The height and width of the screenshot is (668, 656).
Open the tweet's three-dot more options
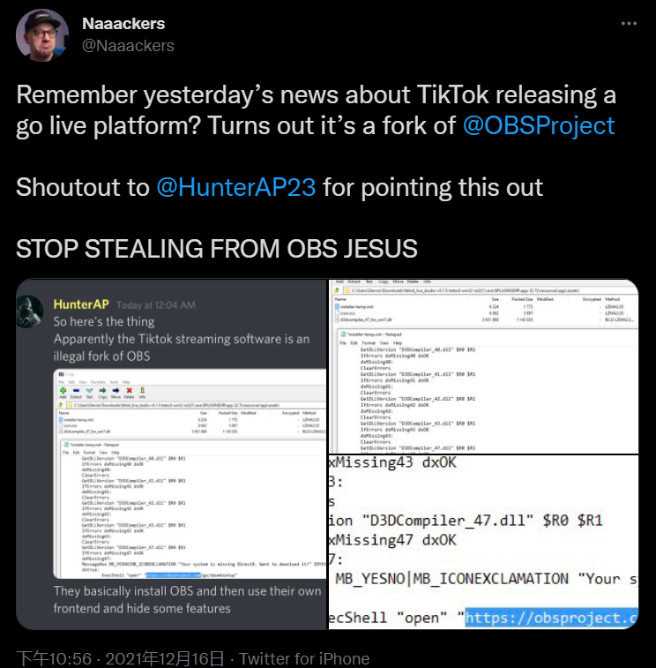[x=628, y=24]
